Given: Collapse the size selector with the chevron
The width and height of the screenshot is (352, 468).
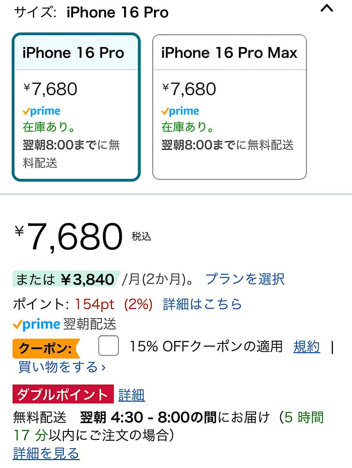Looking at the screenshot, I should tap(326, 8).
